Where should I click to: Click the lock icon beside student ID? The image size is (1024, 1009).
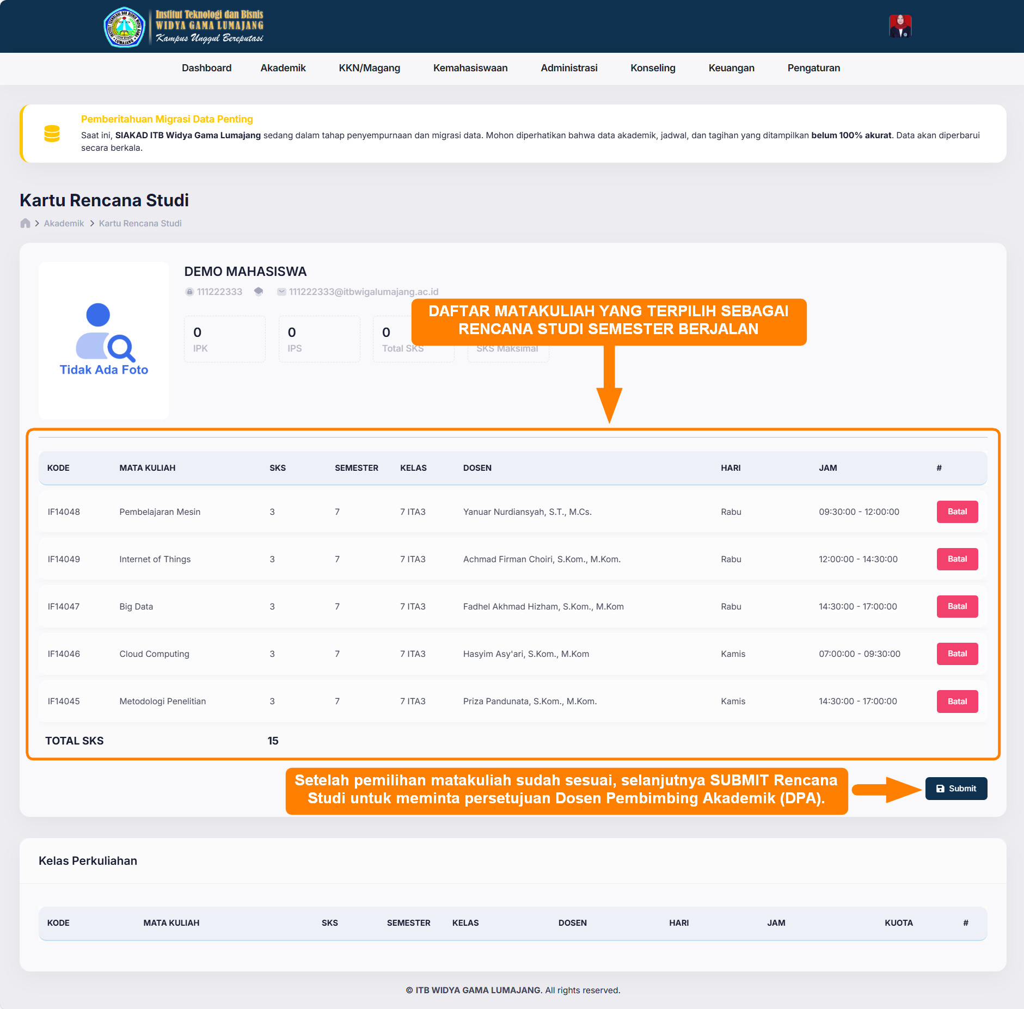(189, 292)
